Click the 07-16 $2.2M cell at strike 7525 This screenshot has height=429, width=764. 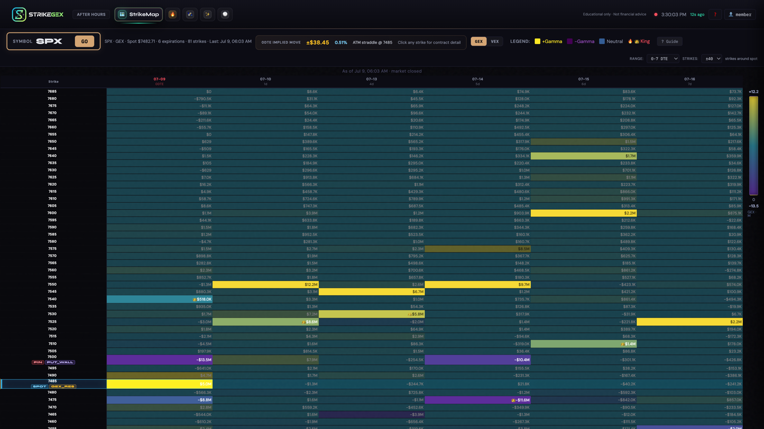coord(690,322)
